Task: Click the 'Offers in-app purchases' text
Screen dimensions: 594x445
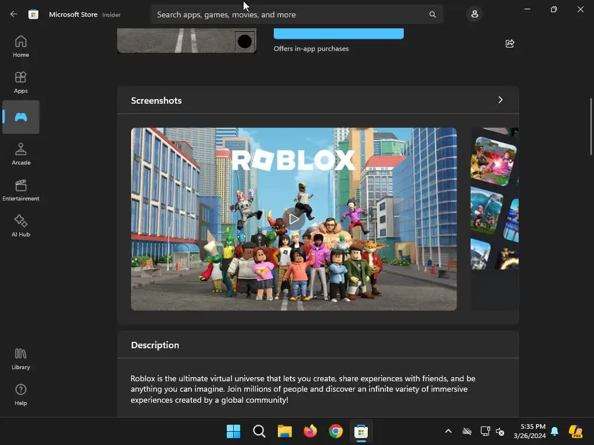Action: tap(311, 49)
